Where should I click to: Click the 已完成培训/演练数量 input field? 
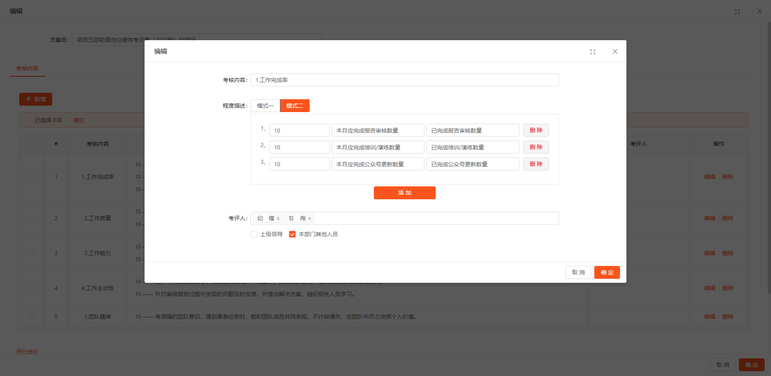472,147
